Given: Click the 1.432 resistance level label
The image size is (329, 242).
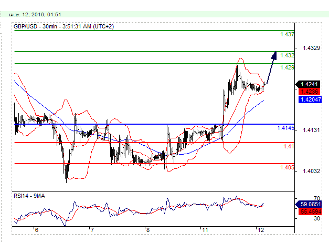Looking at the screenshot, I should [287, 55].
